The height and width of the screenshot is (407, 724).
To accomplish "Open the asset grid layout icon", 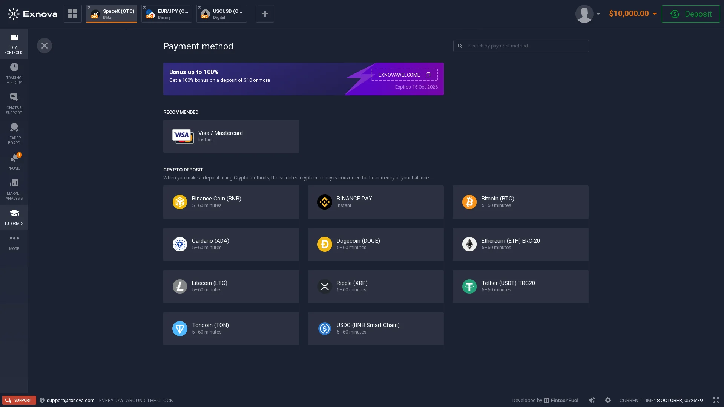I will click(x=73, y=14).
